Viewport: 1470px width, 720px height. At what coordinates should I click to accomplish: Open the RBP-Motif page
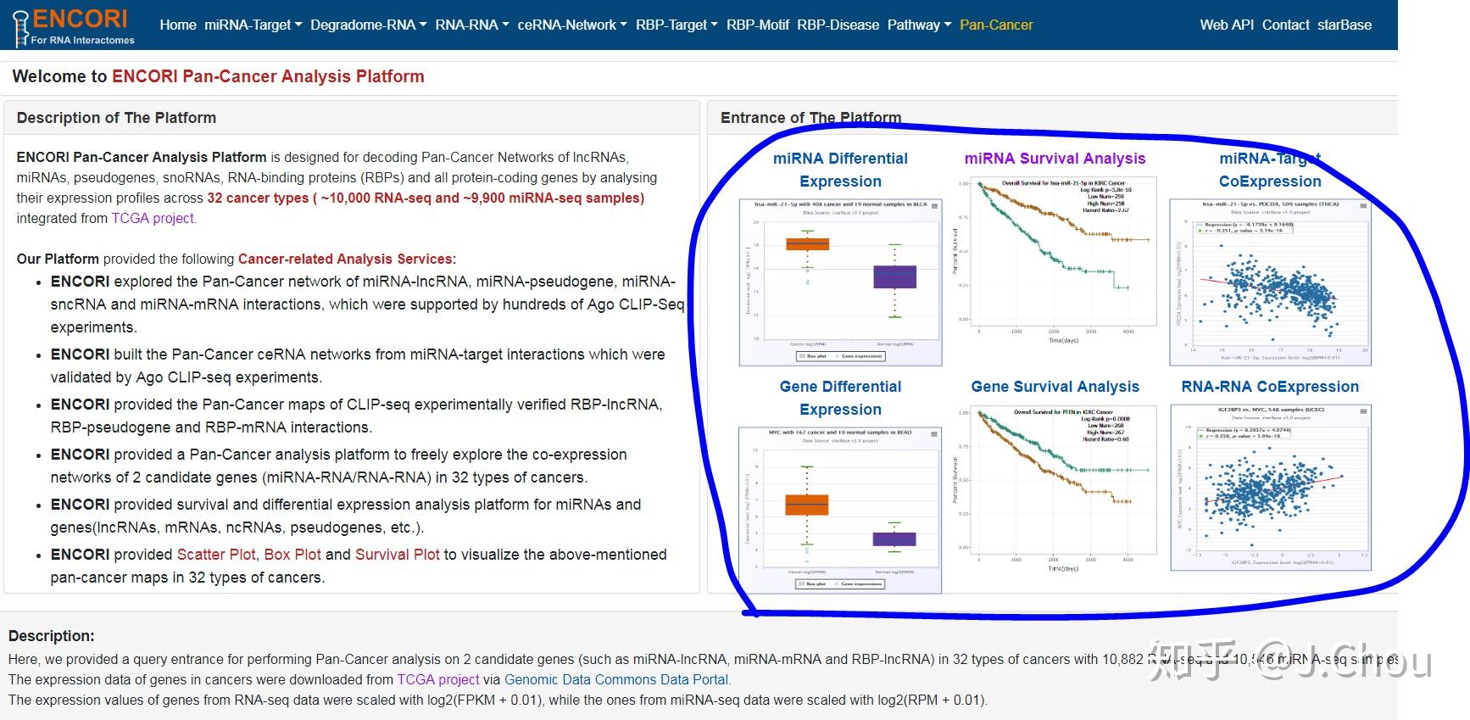point(758,25)
